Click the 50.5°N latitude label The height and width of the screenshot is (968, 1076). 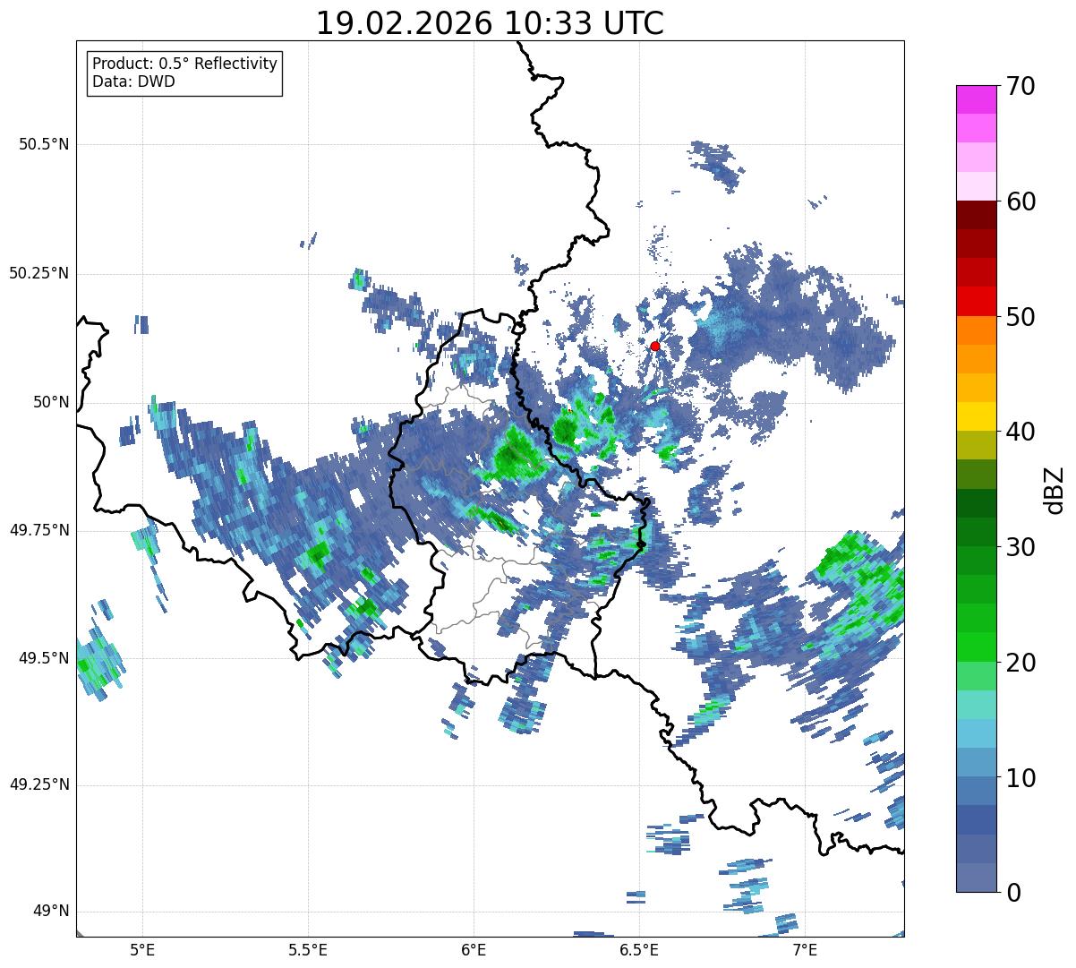tap(44, 144)
